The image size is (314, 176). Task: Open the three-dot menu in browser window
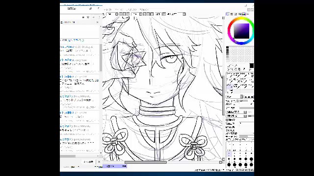click(x=99, y=18)
